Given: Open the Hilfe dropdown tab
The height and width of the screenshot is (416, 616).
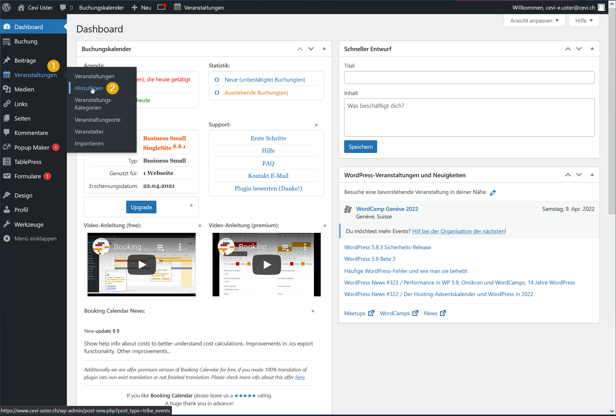Looking at the screenshot, I should [584, 21].
